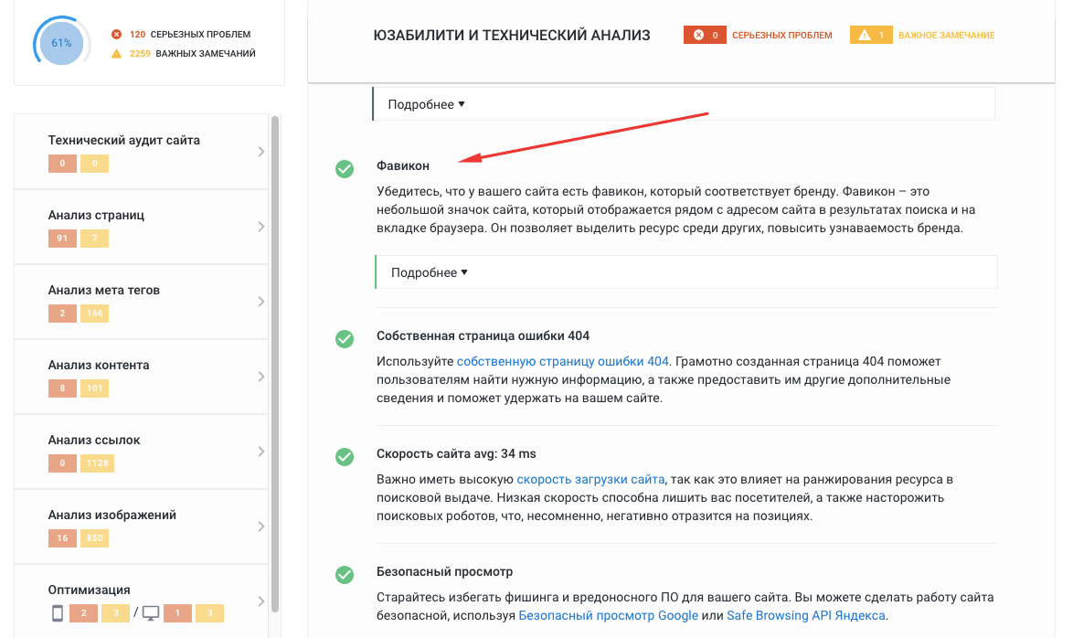Open the собственную страницу ошибки 404 link
The width and height of the screenshot is (1073, 638).
pyautogui.click(x=563, y=361)
